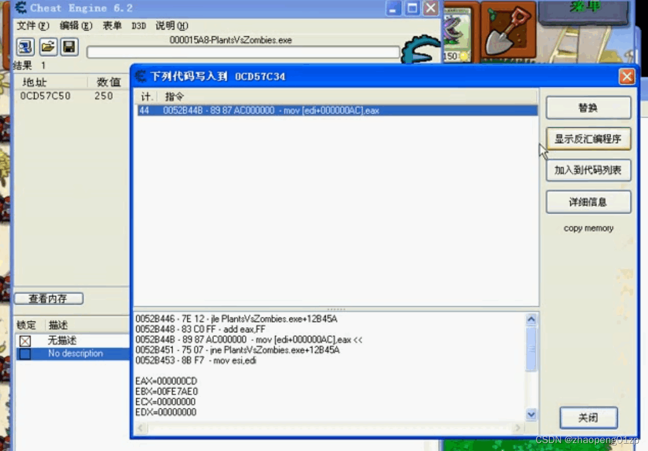The height and width of the screenshot is (451, 648).
Task: Open the 文件 menu
Action: click(x=33, y=26)
